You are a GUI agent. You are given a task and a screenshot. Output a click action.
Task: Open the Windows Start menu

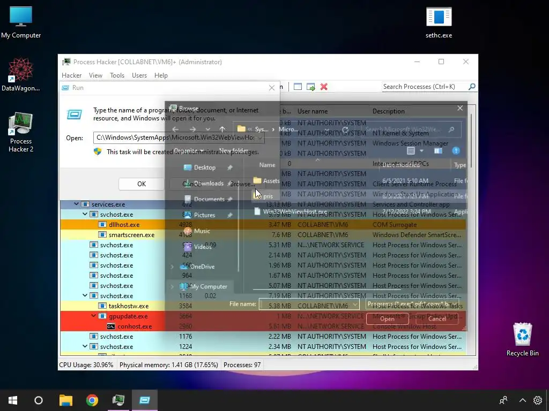coord(13,400)
